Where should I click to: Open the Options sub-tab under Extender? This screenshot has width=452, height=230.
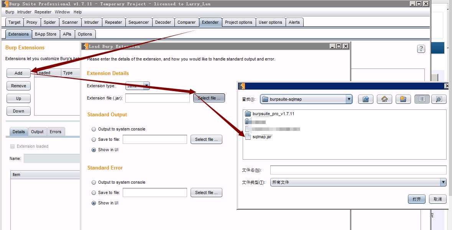[85, 34]
